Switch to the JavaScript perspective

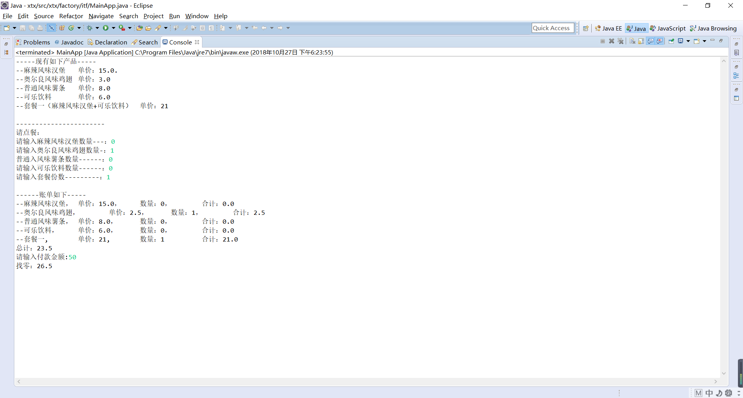click(x=668, y=28)
